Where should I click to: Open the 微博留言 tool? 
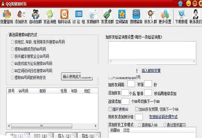pos(136,16)
